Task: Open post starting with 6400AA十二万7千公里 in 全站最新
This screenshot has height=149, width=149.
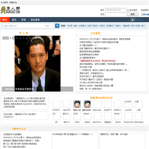Action: [x=105, y=39]
